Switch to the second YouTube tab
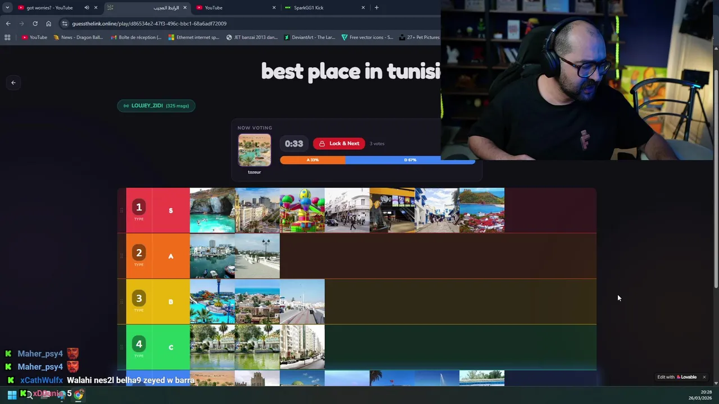Image resolution: width=719 pixels, height=404 pixels. 236,8
